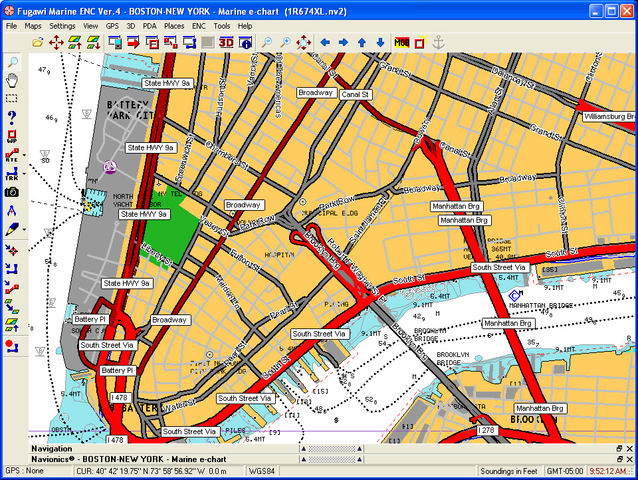The height and width of the screenshot is (480, 638).
Task: Select the pencil drawing tool
Action: point(12,229)
